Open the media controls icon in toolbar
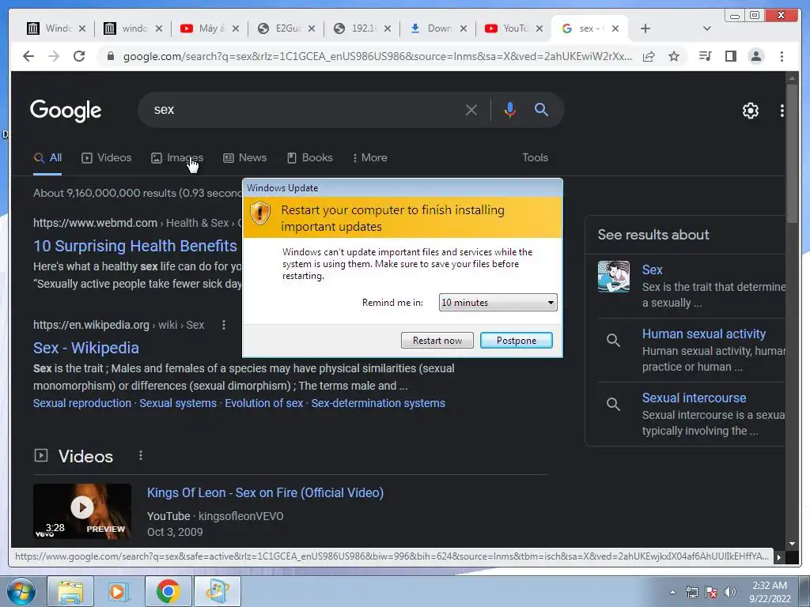 pos(705,56)
